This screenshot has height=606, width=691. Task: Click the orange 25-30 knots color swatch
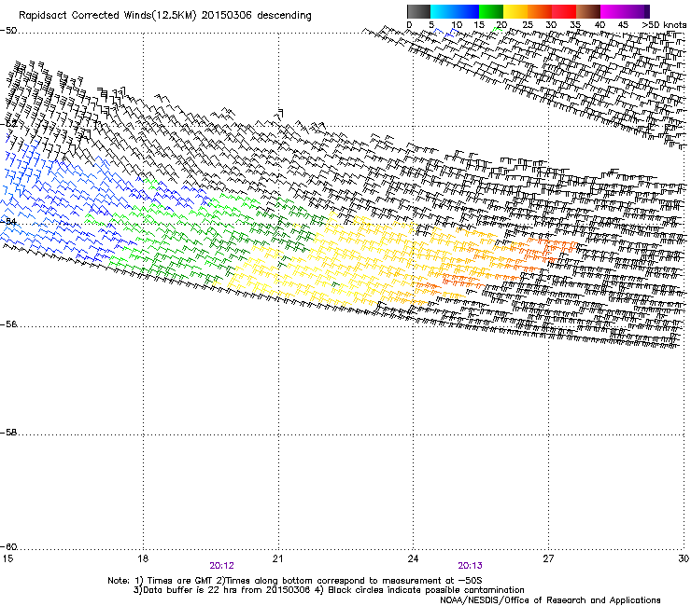(540, 11)
